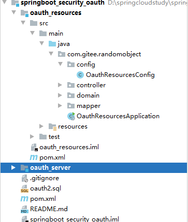Collapse the config package
The height and width of the screenshot is (222, 188).
(x=61, y=64)
